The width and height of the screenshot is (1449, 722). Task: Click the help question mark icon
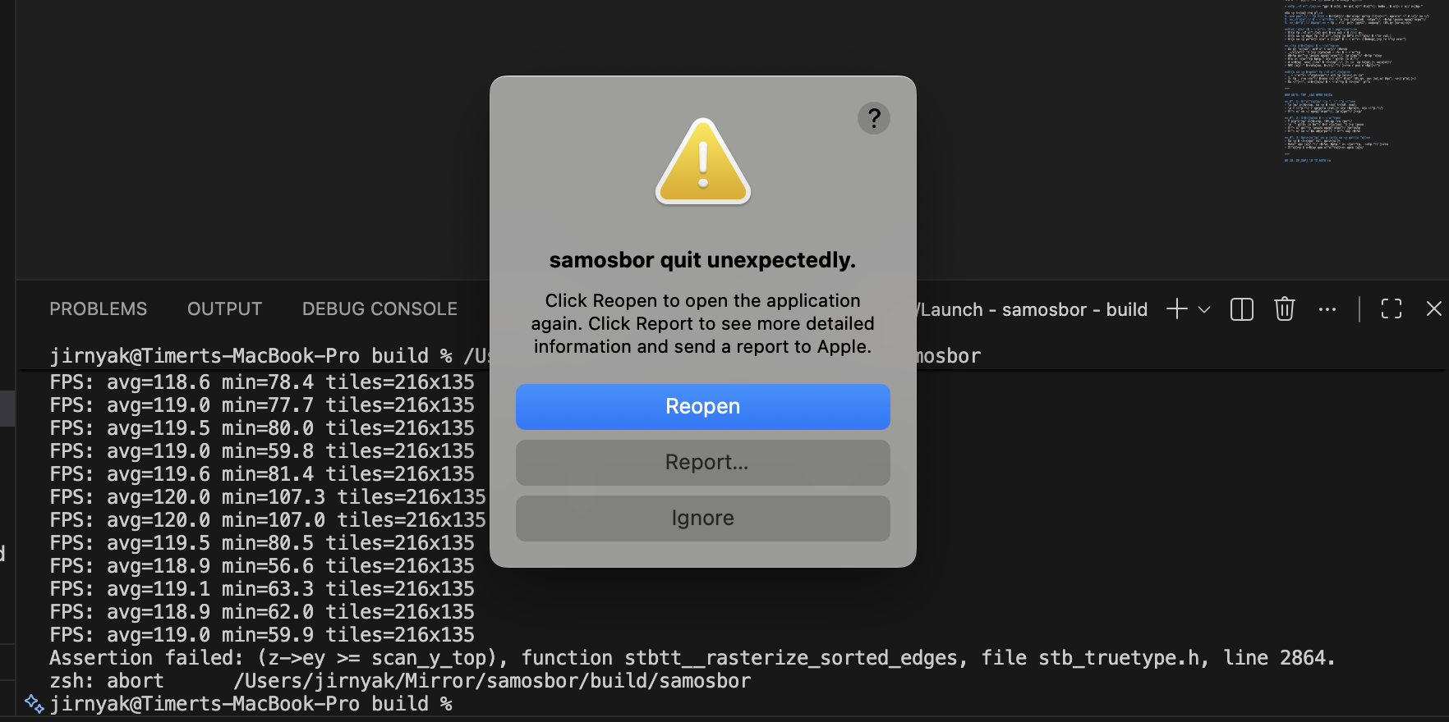[x=874, y=118]
